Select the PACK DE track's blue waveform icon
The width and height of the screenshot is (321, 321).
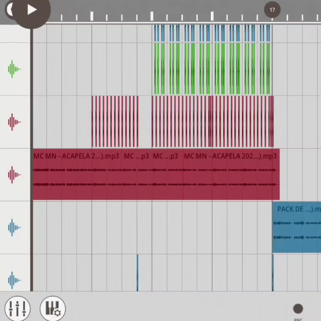(x=14, y=228)
